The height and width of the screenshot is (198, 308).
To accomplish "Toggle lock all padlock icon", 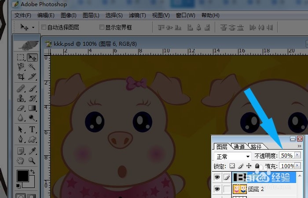I will tap(257, 166).
